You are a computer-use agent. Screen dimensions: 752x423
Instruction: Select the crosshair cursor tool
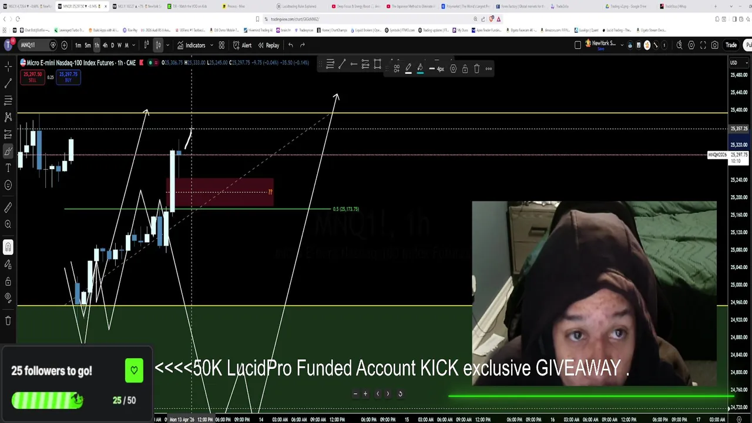click(x=8, y=66)
